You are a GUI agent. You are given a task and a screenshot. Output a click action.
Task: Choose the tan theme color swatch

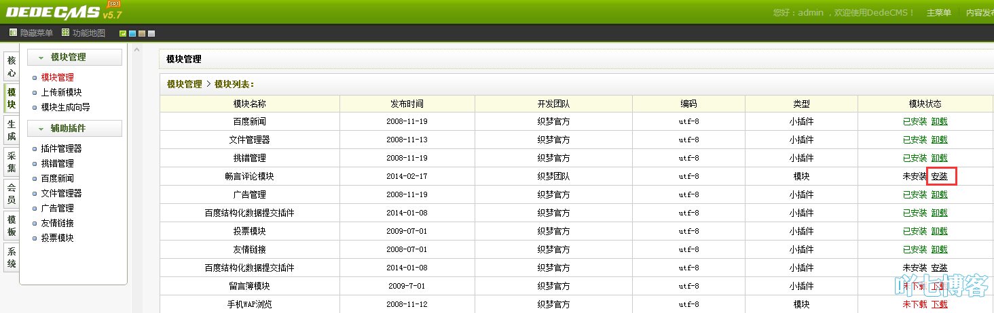click(x=142, y=33)
